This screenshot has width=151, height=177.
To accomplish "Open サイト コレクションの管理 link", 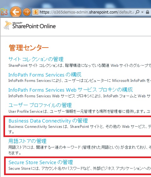I will 36,59.
